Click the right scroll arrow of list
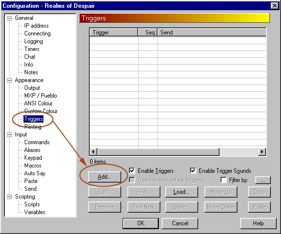This screenshot has height=234, width=281. pos(262,152)
